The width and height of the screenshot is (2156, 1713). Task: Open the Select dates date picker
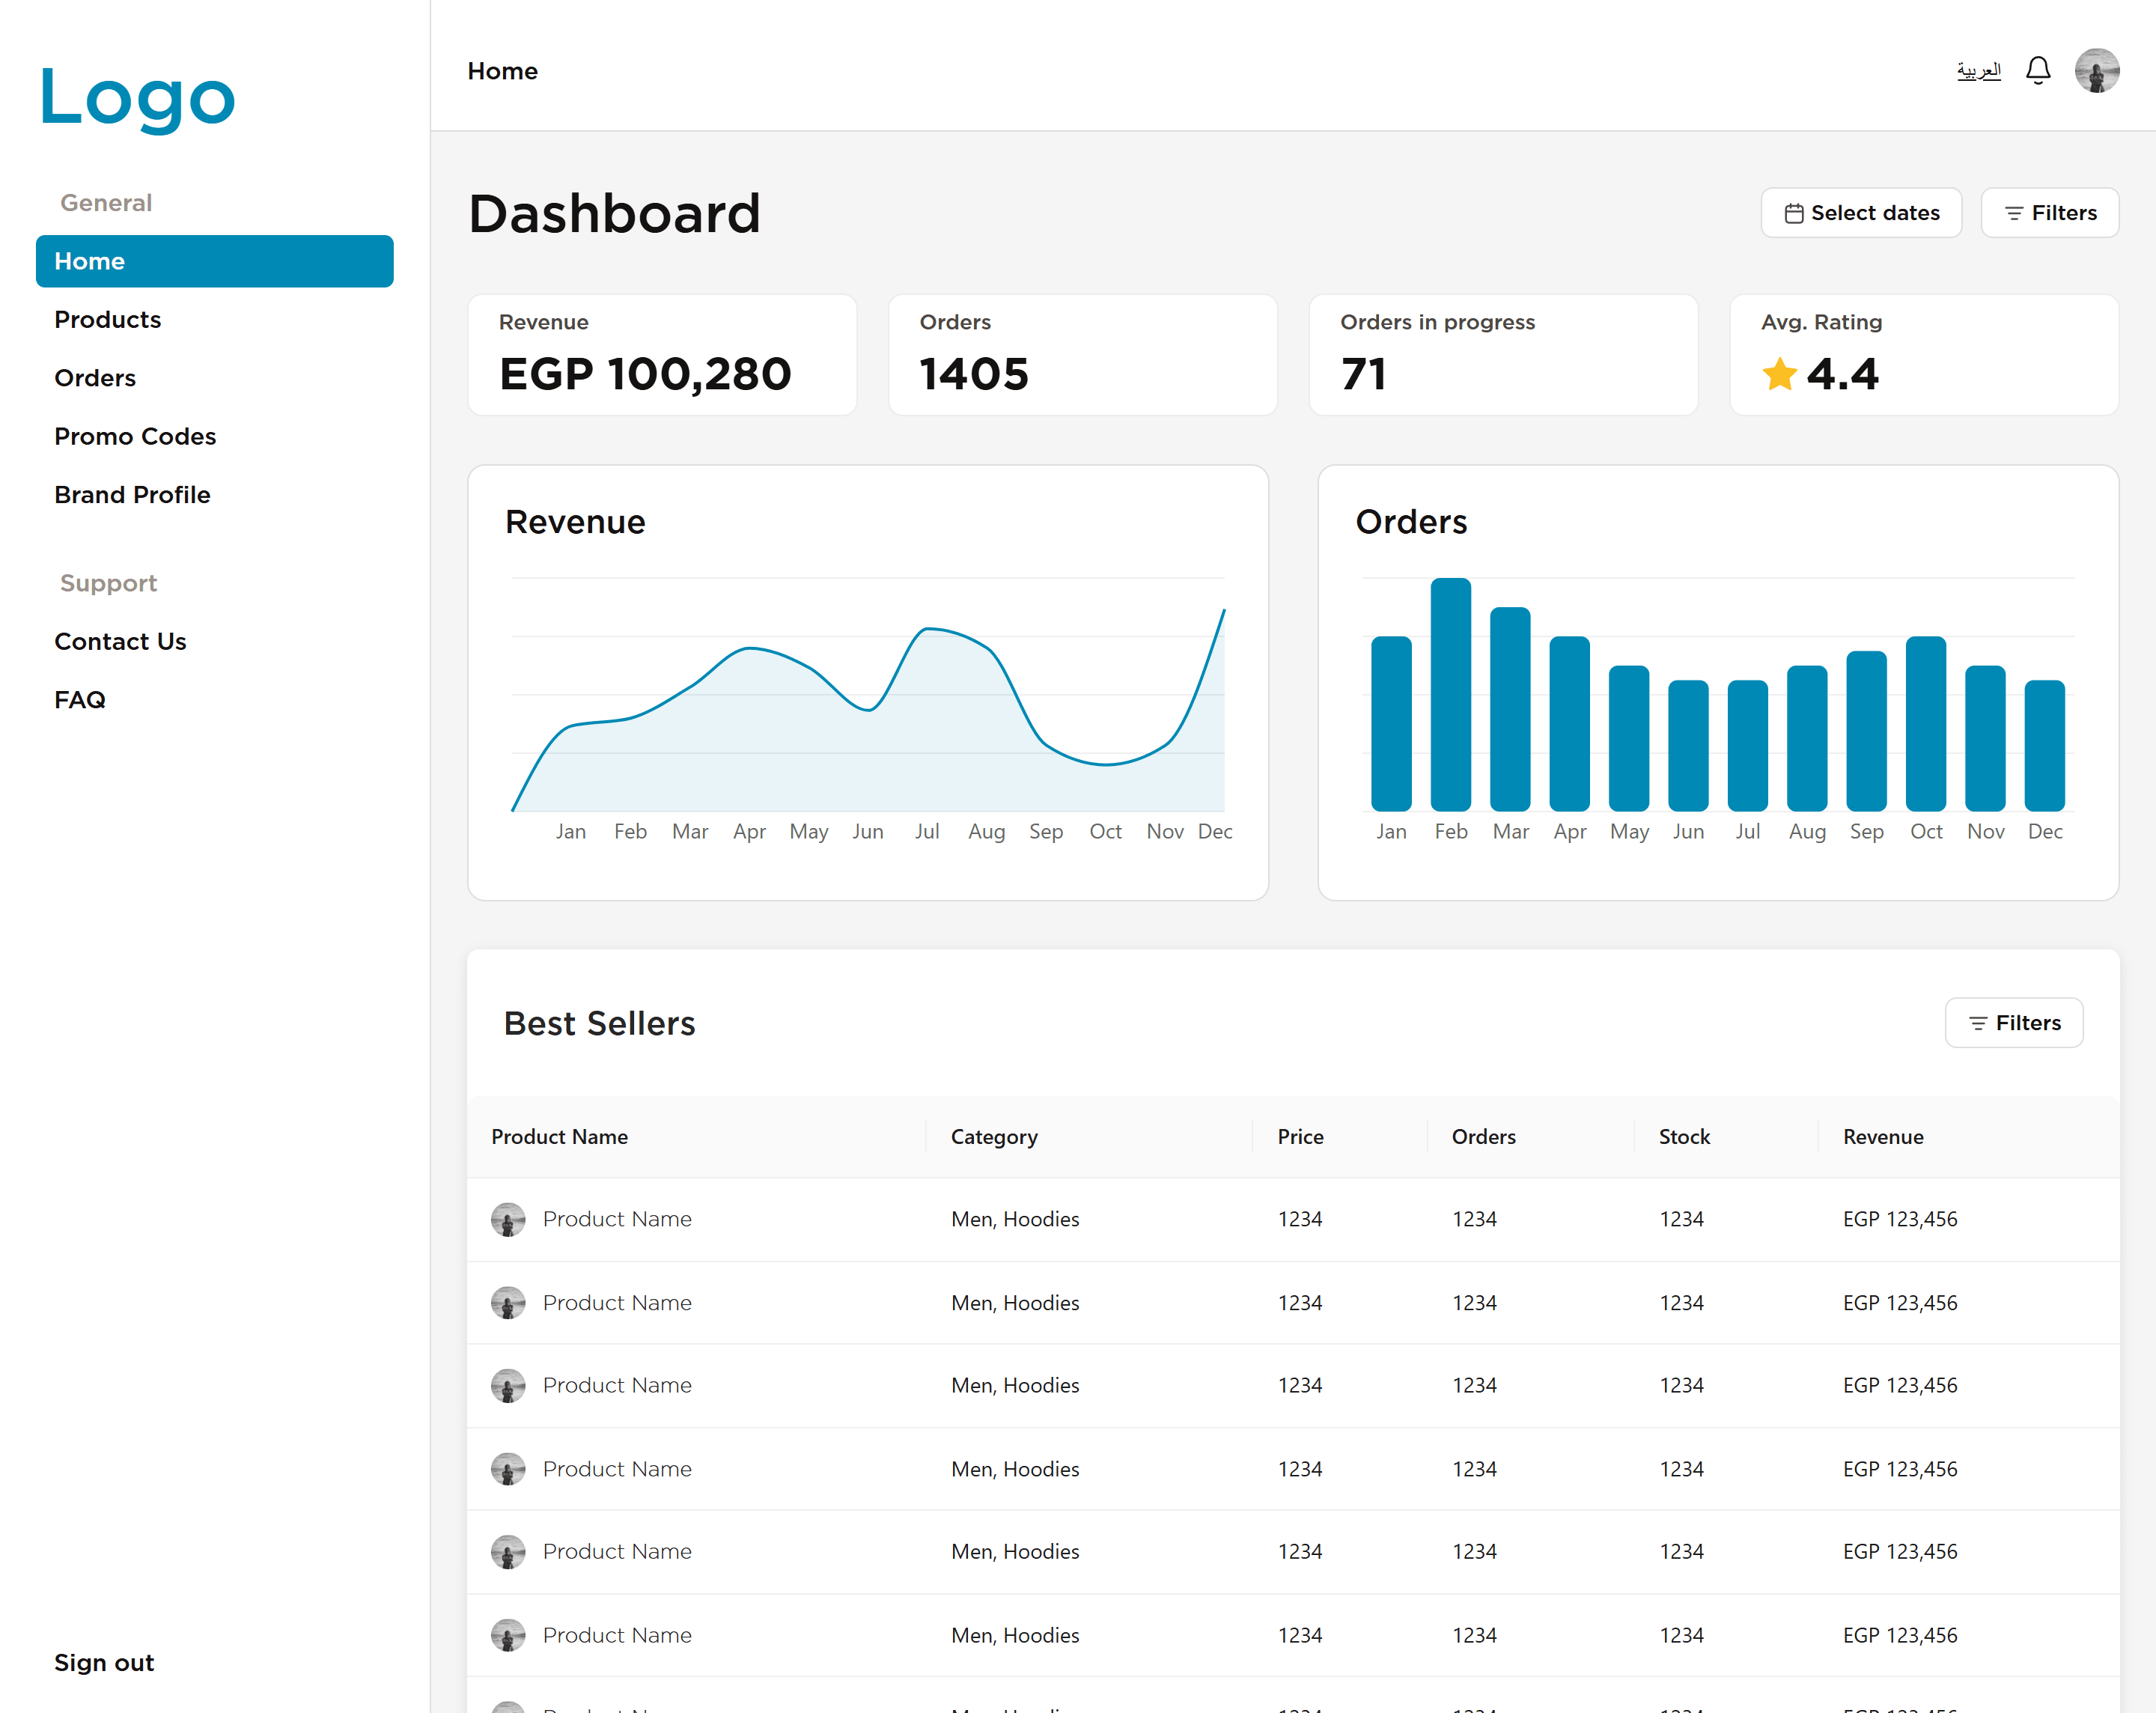pyautogui.click(x=1860, y=212)
